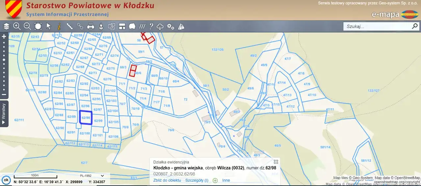Open the settings gears icon

click(170, 26)
